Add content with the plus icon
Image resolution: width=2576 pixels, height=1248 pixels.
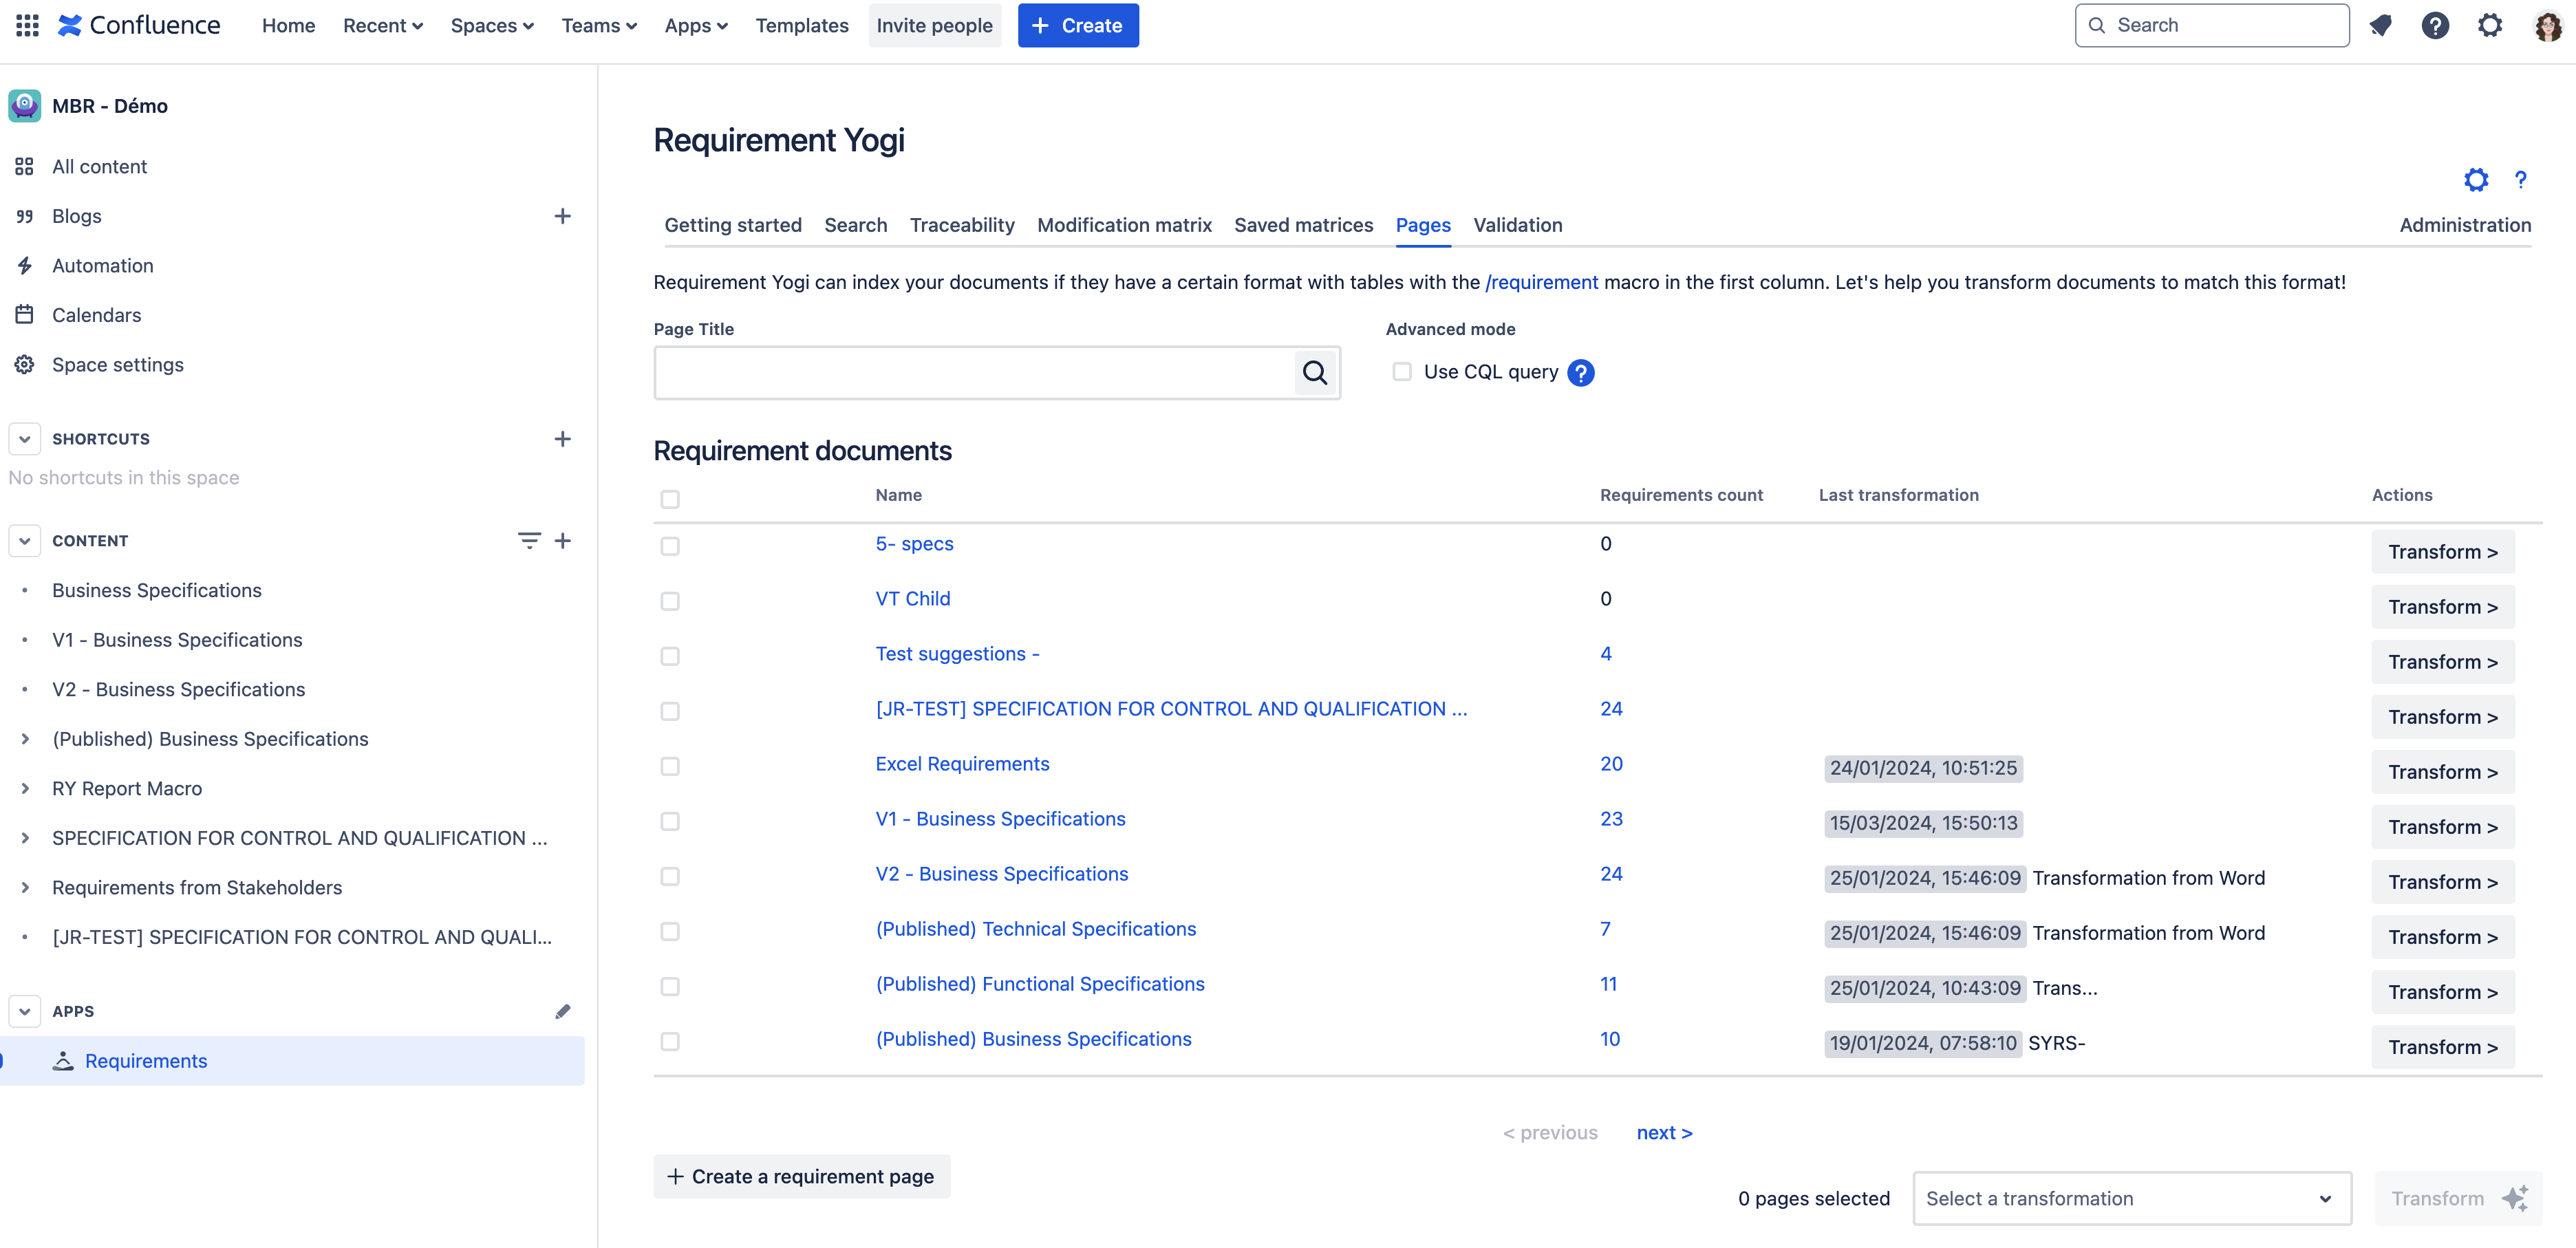pyautogui.click(x=562, y=541)
